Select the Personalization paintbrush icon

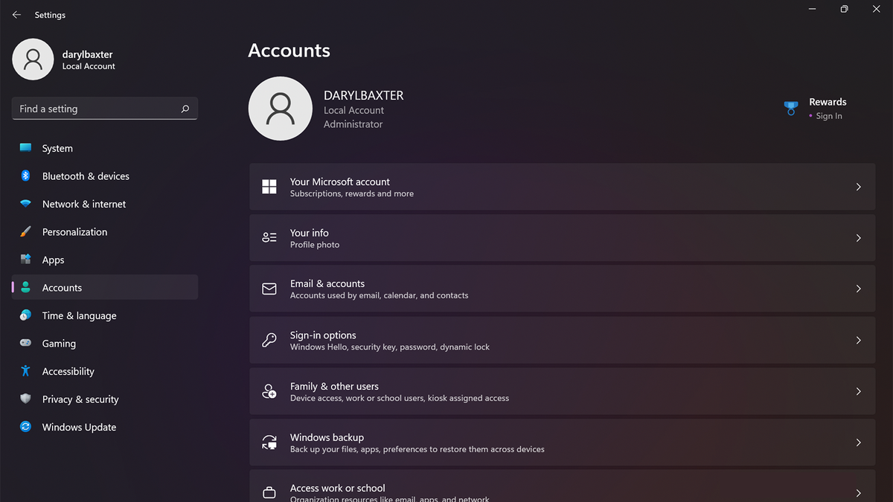tap(26, 231)
